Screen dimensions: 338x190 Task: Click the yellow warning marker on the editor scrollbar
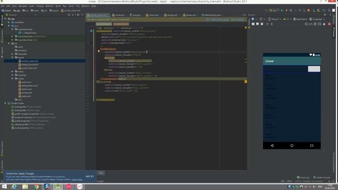pyautogui.click(x=246, y=81)
